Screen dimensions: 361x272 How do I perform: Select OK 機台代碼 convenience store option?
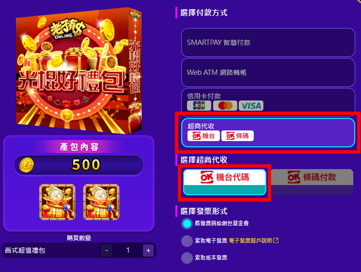225,182
